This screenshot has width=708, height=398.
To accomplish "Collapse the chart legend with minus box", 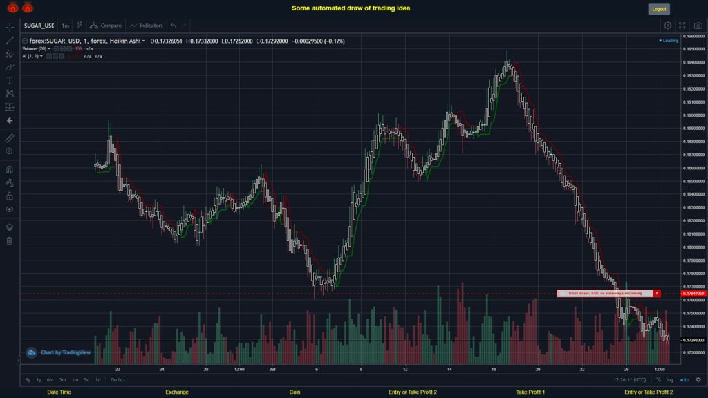I will pos(25,41).
